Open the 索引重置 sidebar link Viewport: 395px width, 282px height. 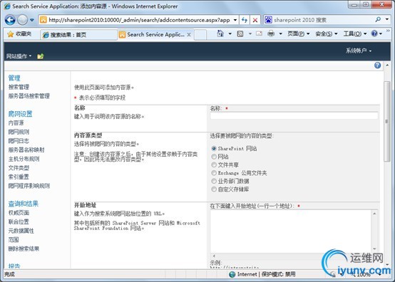coord(19,177)
